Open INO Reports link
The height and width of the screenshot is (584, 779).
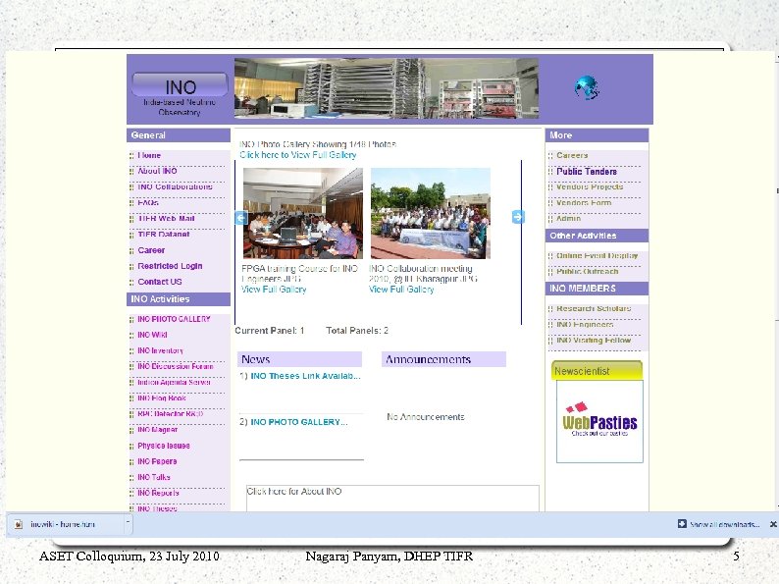158,493
